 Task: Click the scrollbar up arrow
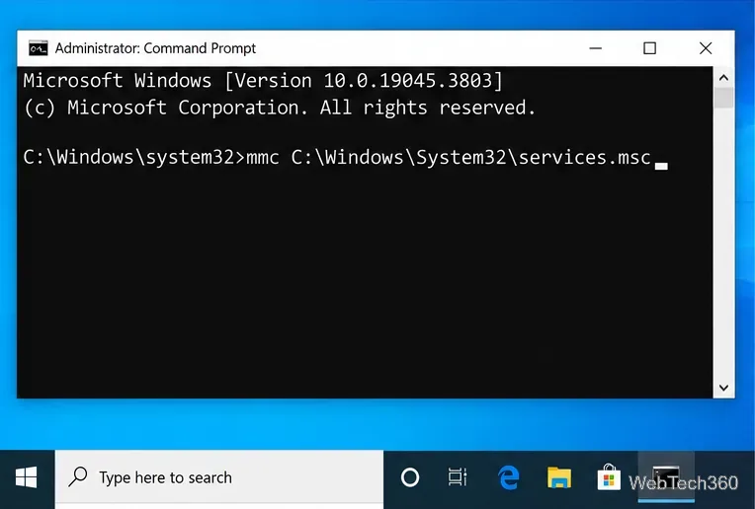coord(723,77)
